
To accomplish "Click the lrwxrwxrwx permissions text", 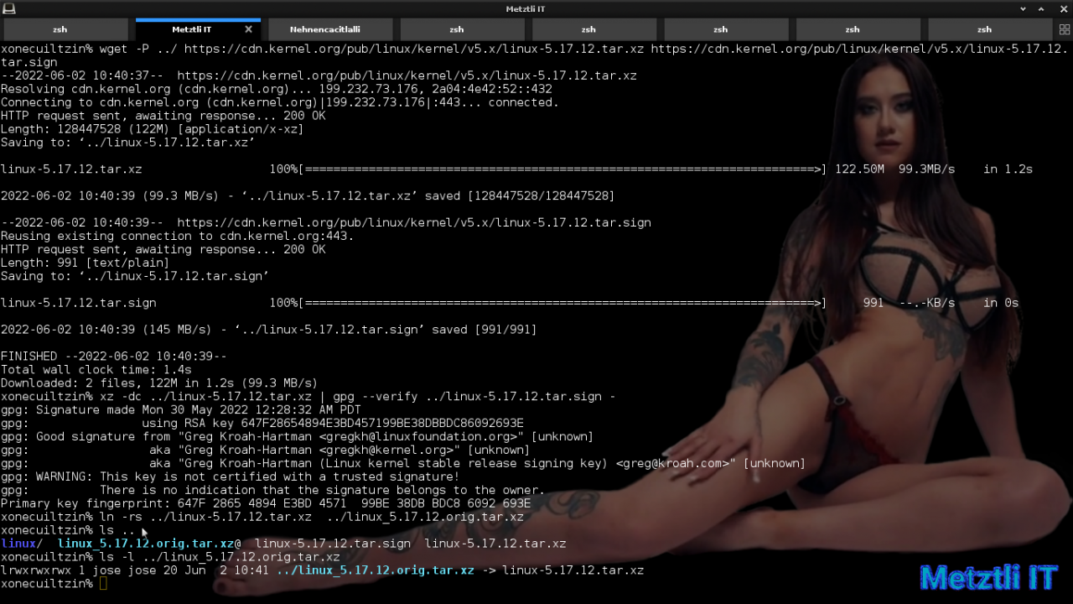I will pyautogui.click(x=36, y=570).
